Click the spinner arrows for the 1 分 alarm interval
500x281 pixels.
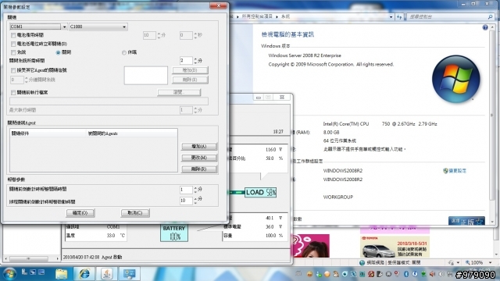[195, 190]
